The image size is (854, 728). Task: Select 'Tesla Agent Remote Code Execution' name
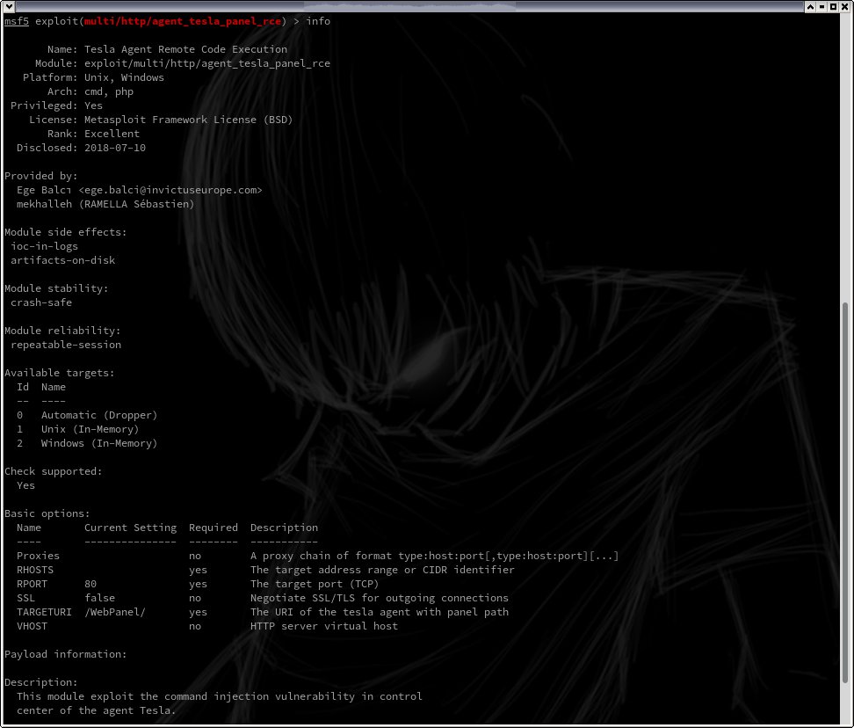[185, 49]
